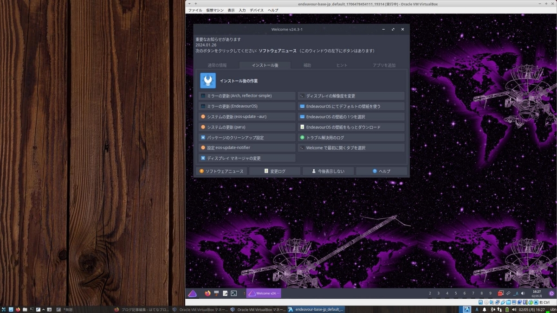557x313 pixels.
Task: Select the Welcome v24 taskbar button in guest
Action: pos(264,293)
